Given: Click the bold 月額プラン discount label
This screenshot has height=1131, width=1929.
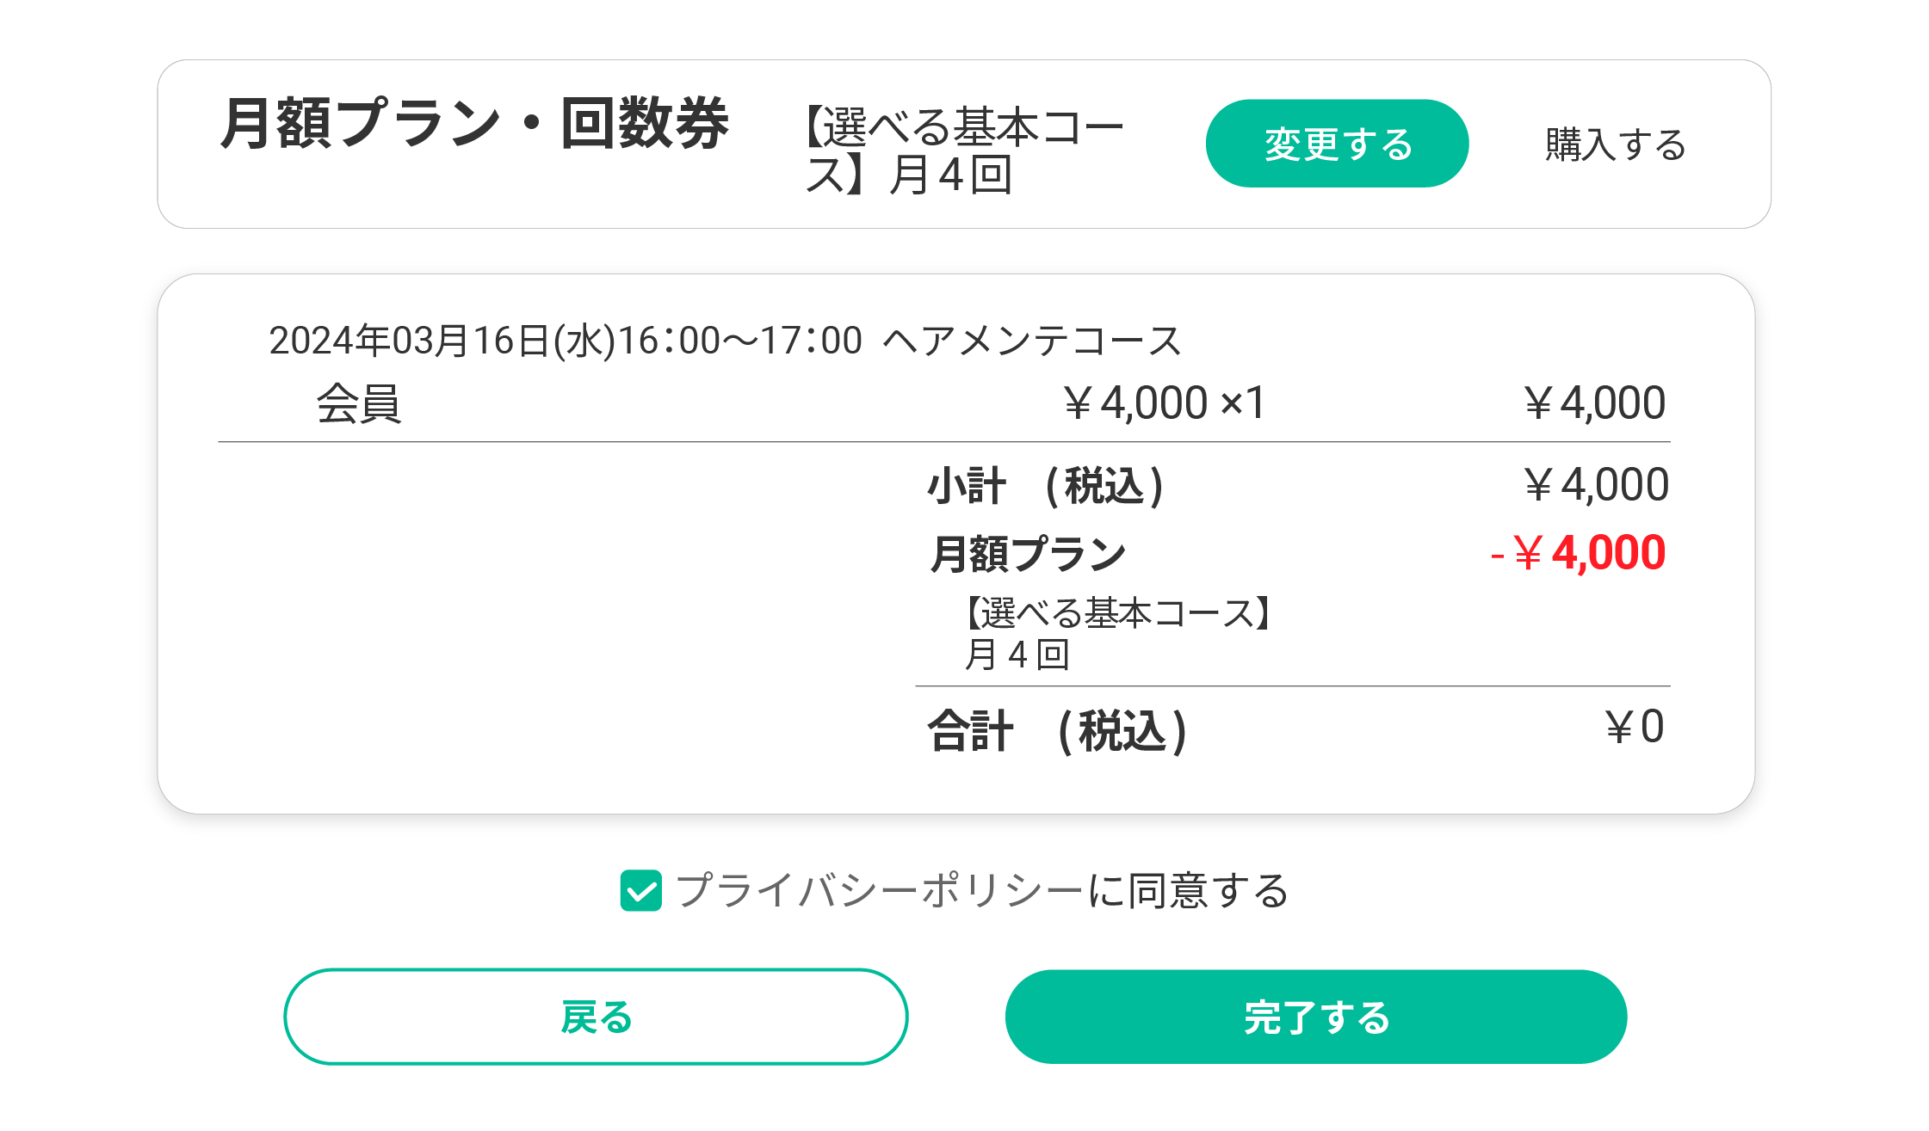Looking at the screenshot, I should [x=1028, y=553].
